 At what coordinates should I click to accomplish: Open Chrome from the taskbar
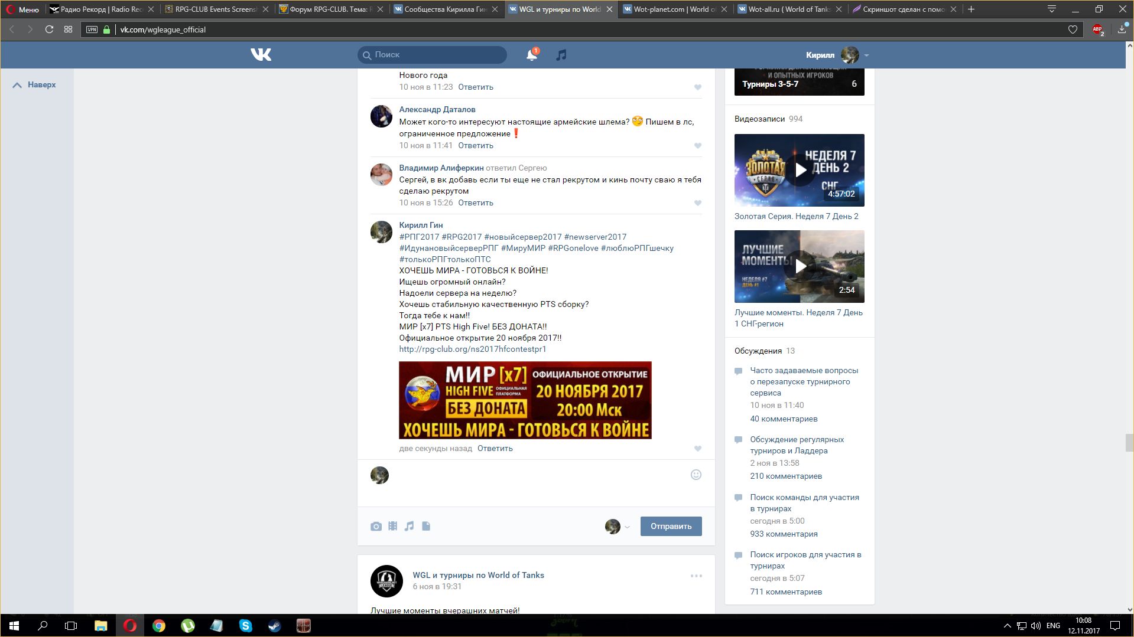158,626
